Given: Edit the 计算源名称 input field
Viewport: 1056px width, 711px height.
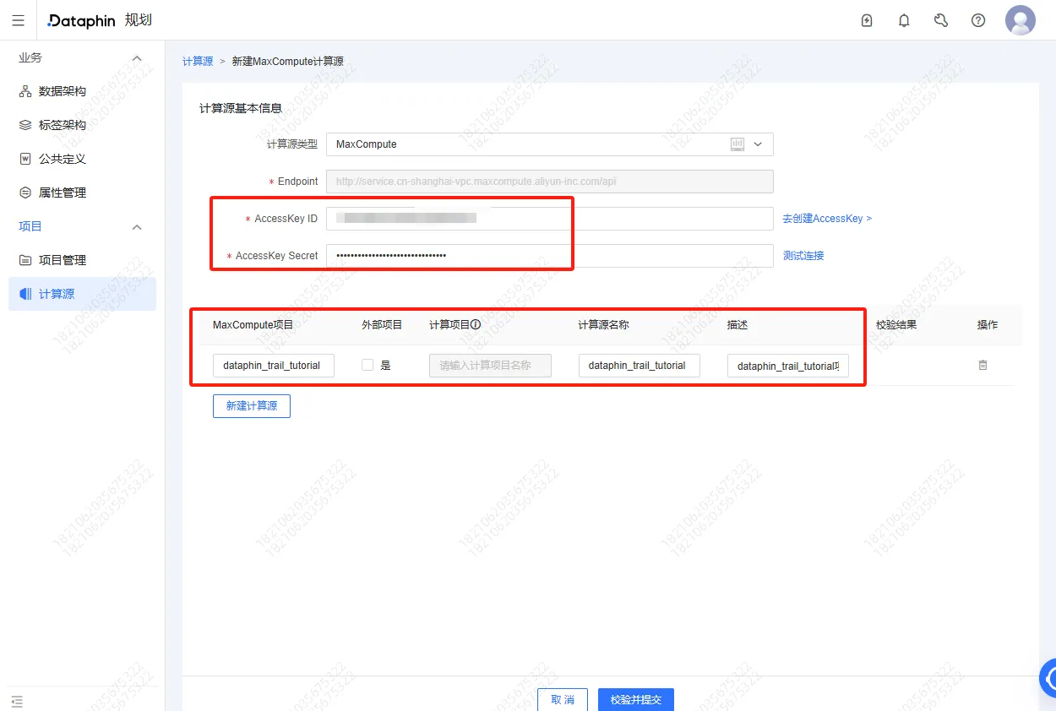Looking at the screenshot, I should point(639,366).
